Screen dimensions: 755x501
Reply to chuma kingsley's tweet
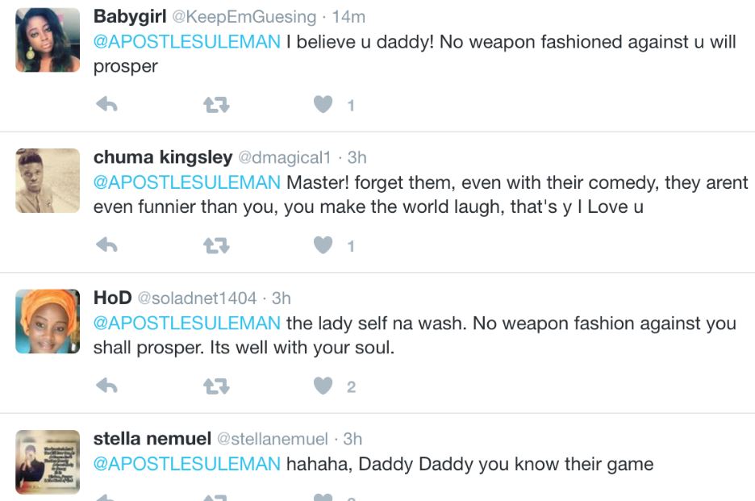pyautogui.click(x=106, y=245)
